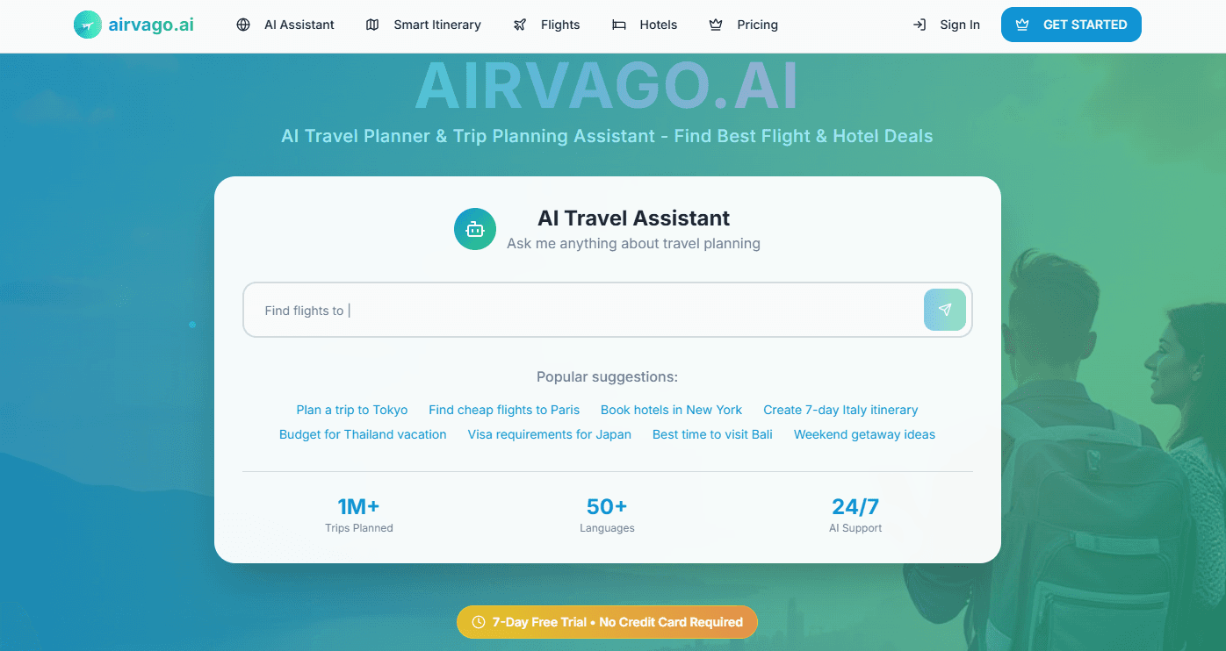Select "Plan a trip to Tokyo" suggestion
Image resolution: width=1226 pixels, height=651 pixels.
pyautogui.click(x=352, y=410)
